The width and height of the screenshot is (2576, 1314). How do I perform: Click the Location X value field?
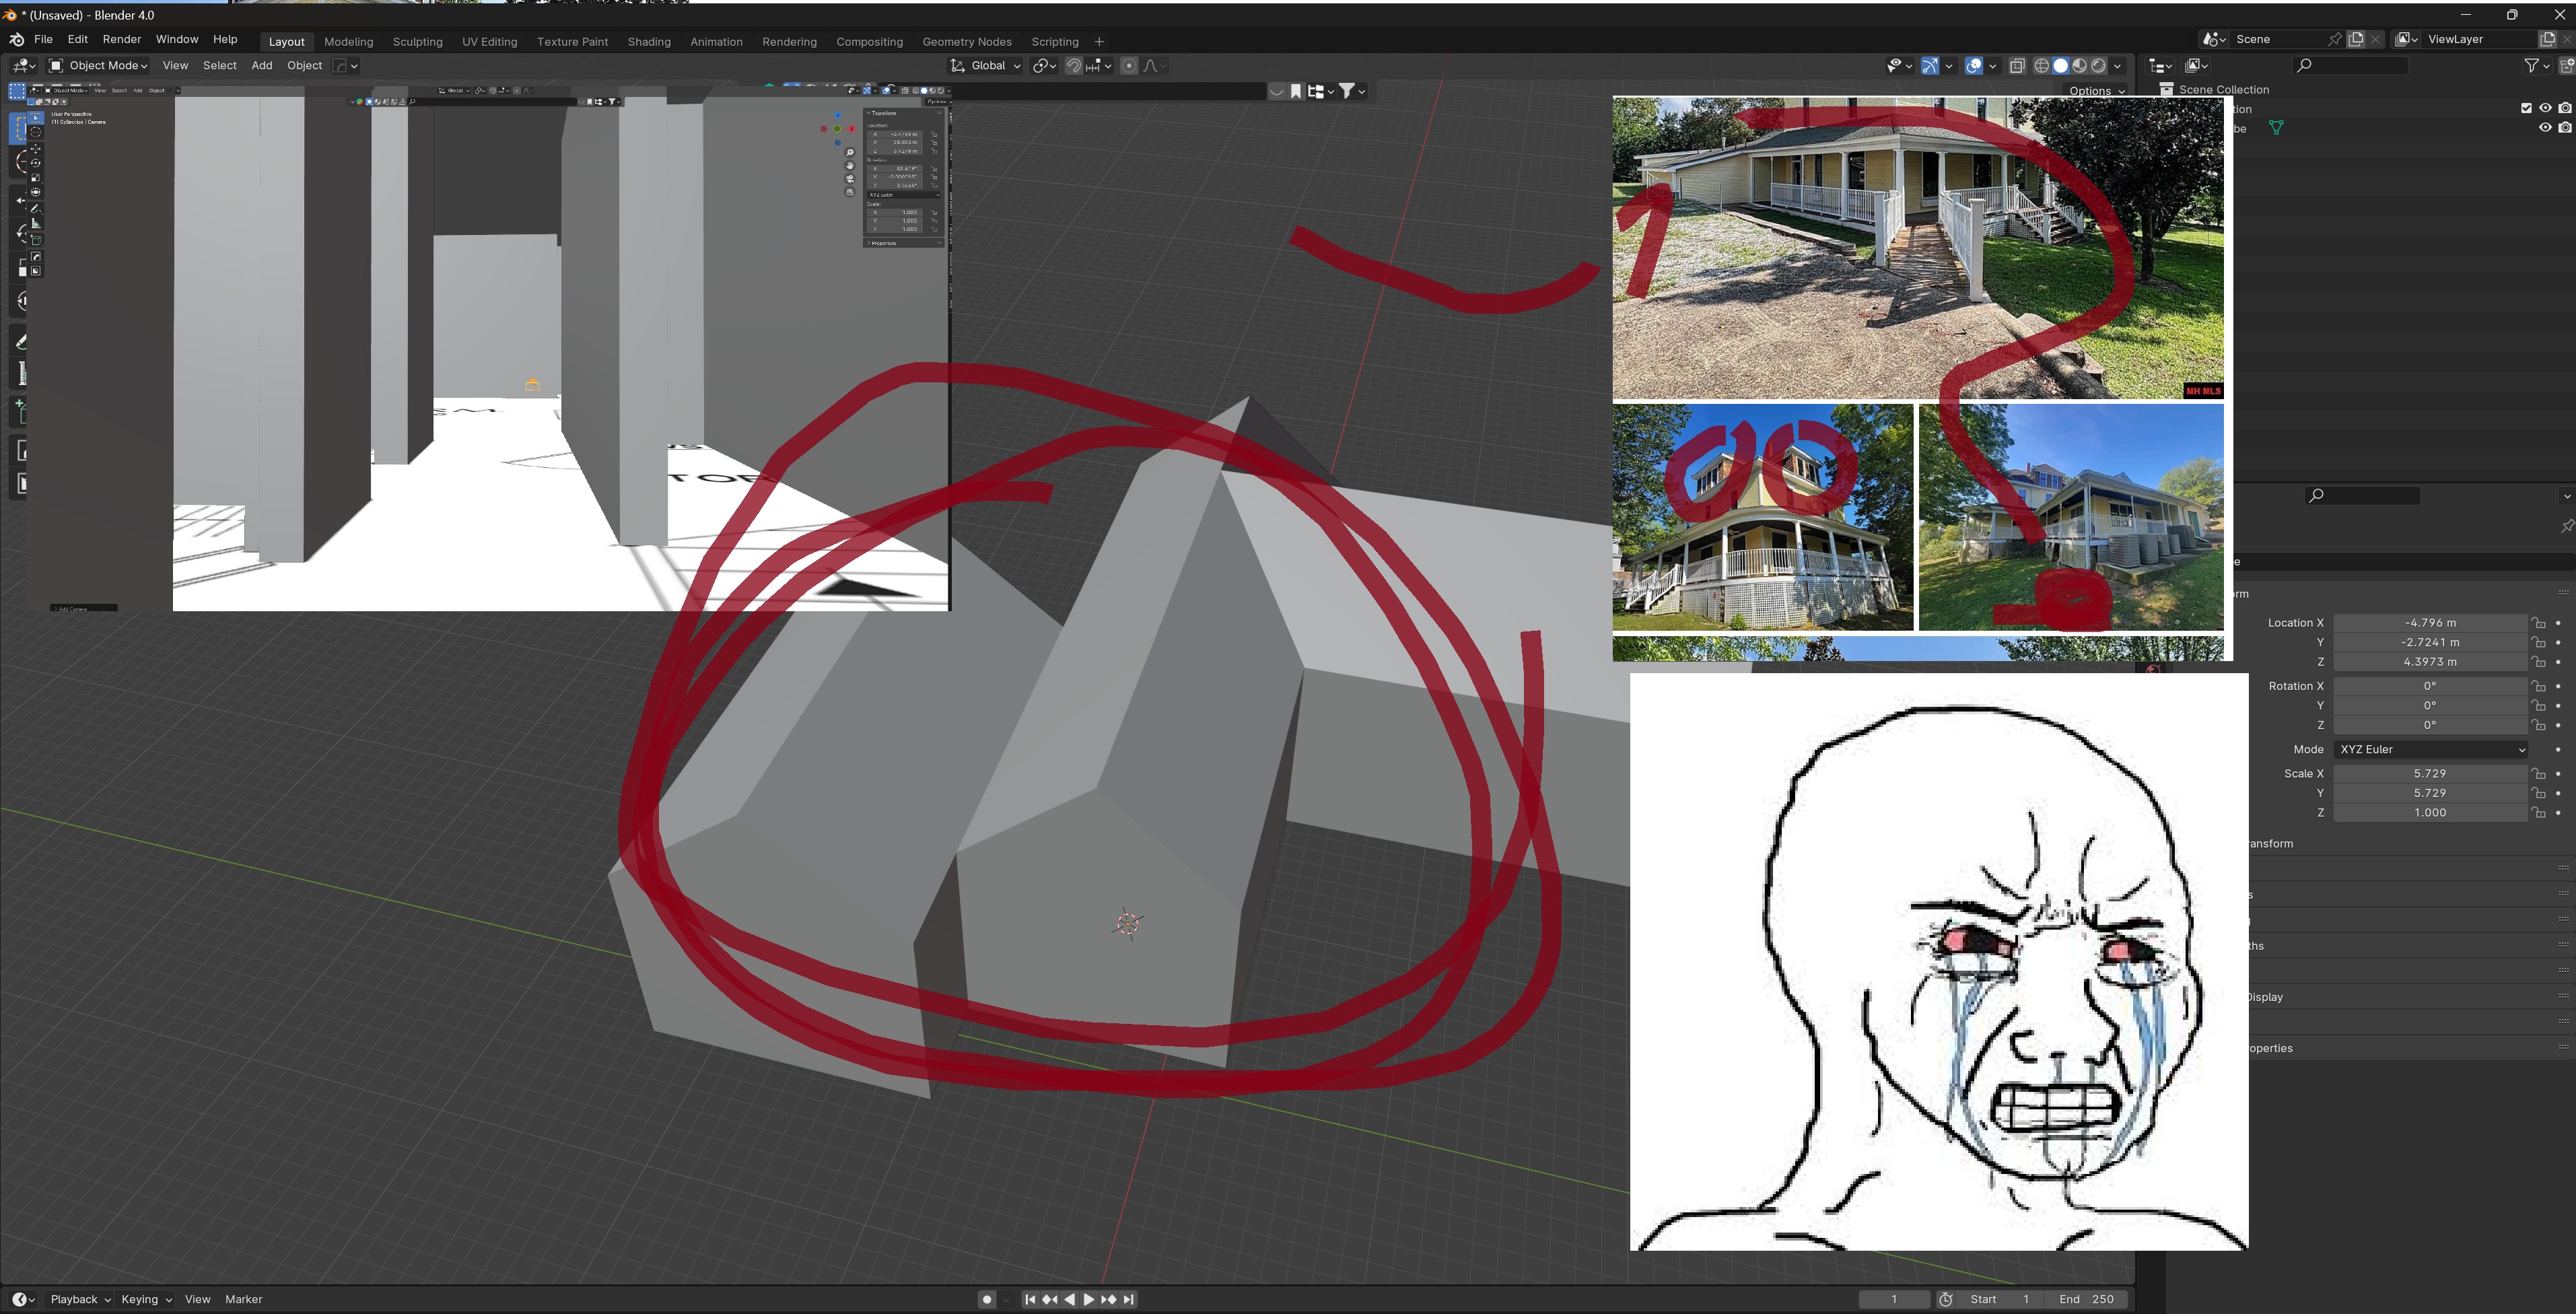pyautogui.click(x=2430, y=623)
